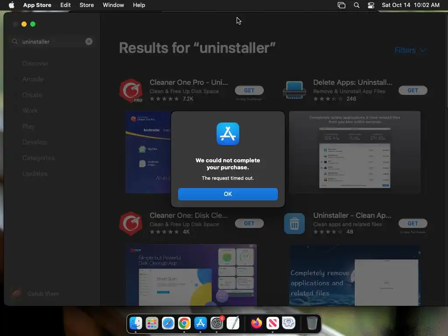This screenshot has width=448, height=336.
Task: Open the Window menu
Action: point(113,5)
